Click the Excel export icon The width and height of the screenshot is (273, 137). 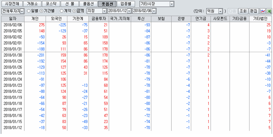click(x=269, y=11)
